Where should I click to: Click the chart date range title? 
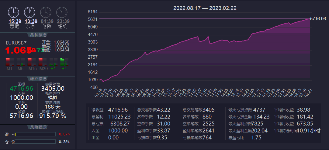pos(205,8)
